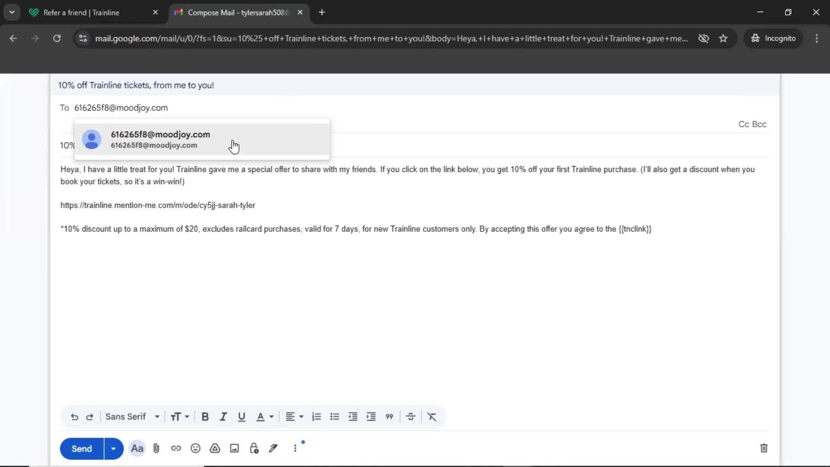The width and height of the screenshot is (830, 467).
Task: Toggle bold formatting
Action: pos(205,416)
